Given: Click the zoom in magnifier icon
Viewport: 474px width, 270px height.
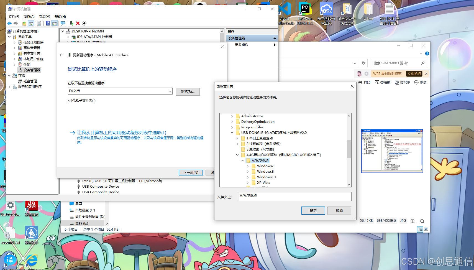Looking at the screenshot, I should [x=412, y=221].
